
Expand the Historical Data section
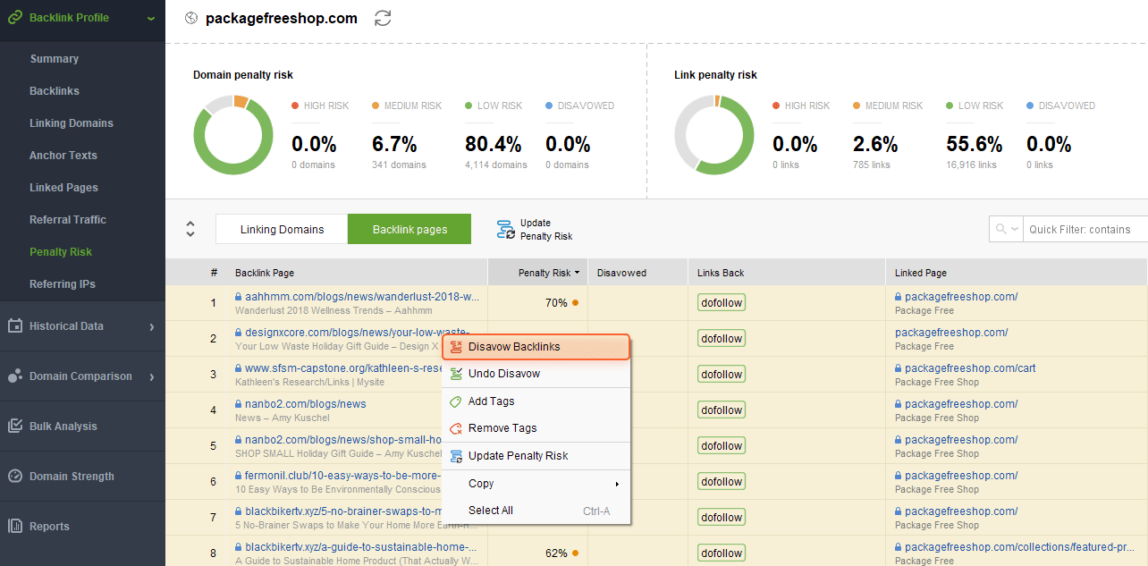tap(152, 326)
